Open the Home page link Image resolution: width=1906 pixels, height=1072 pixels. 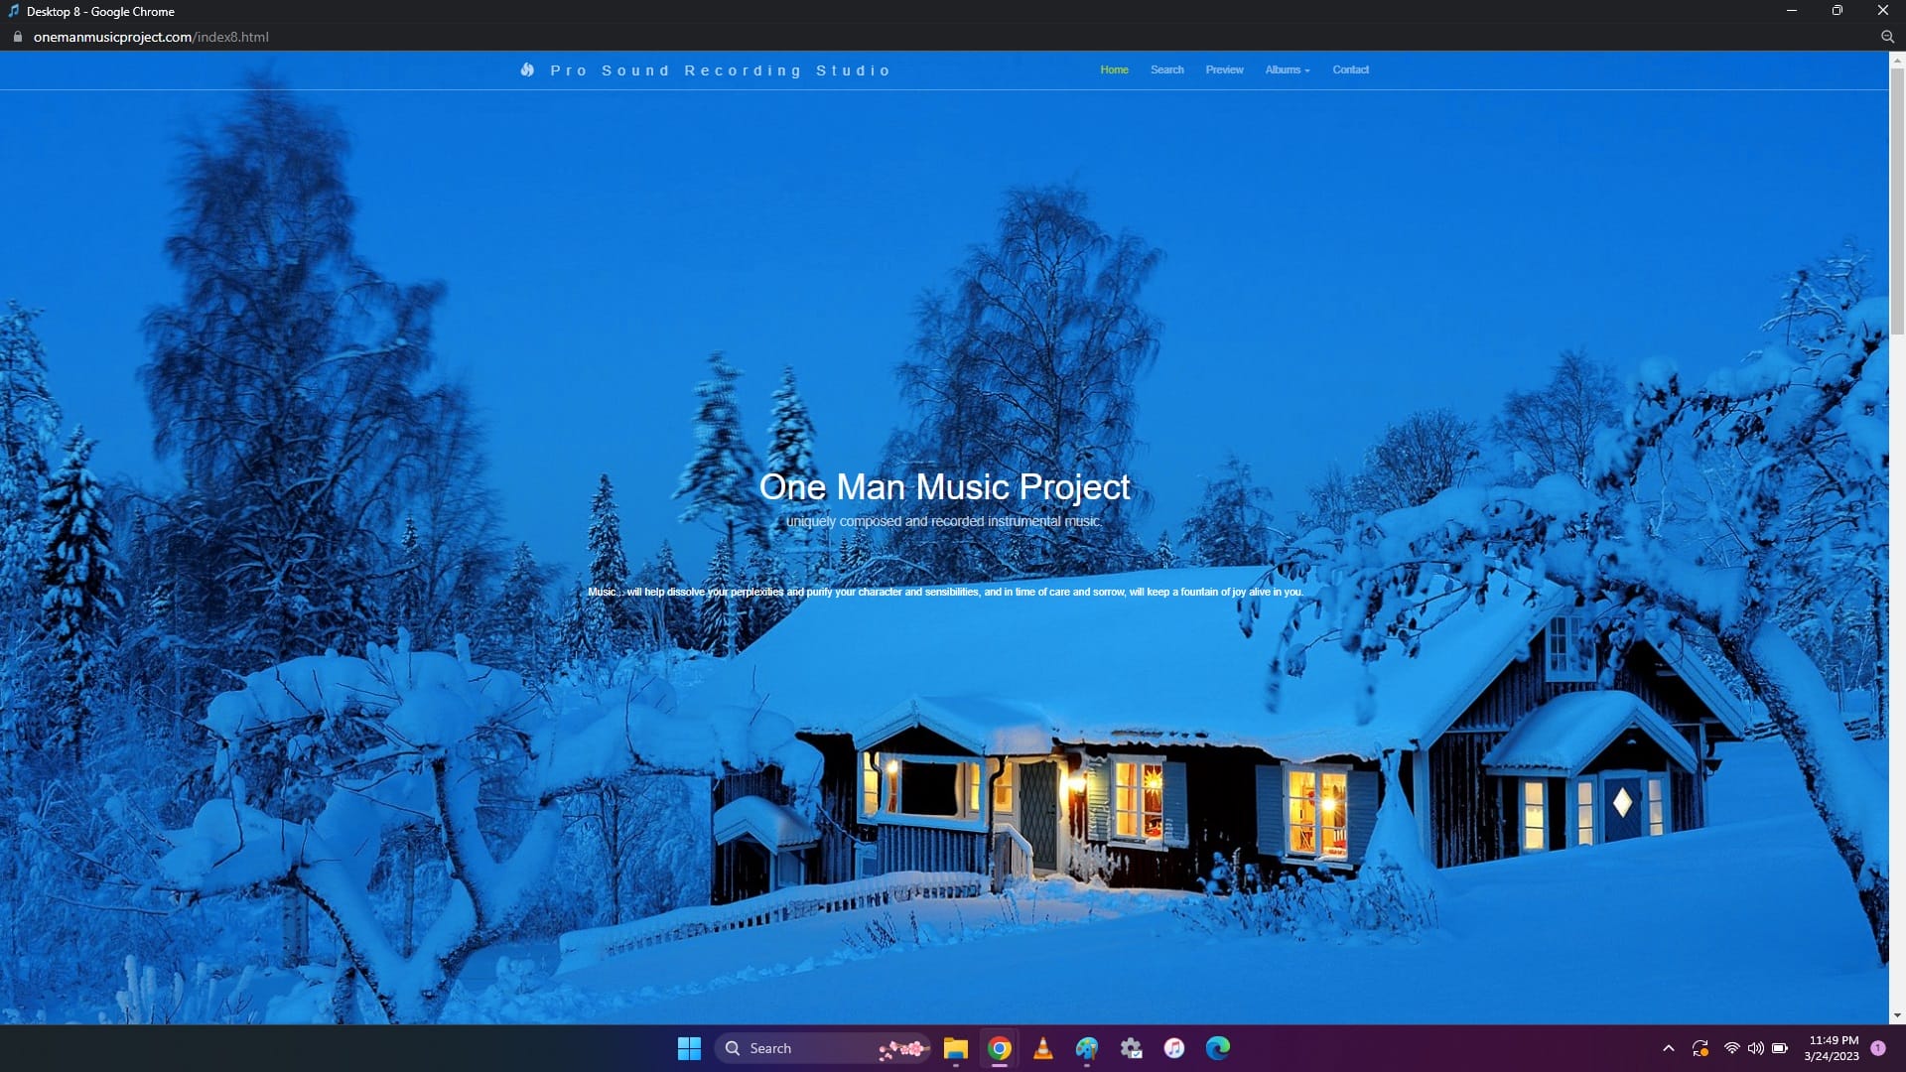1114,69
